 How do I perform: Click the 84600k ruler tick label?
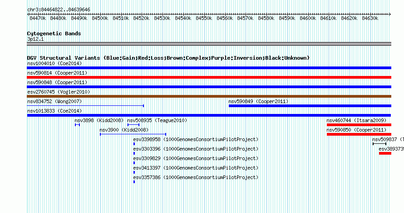[308, 18]
